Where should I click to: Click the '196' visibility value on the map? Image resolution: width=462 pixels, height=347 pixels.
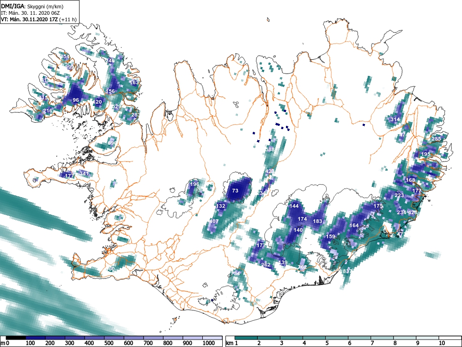(x=195, y=184)
